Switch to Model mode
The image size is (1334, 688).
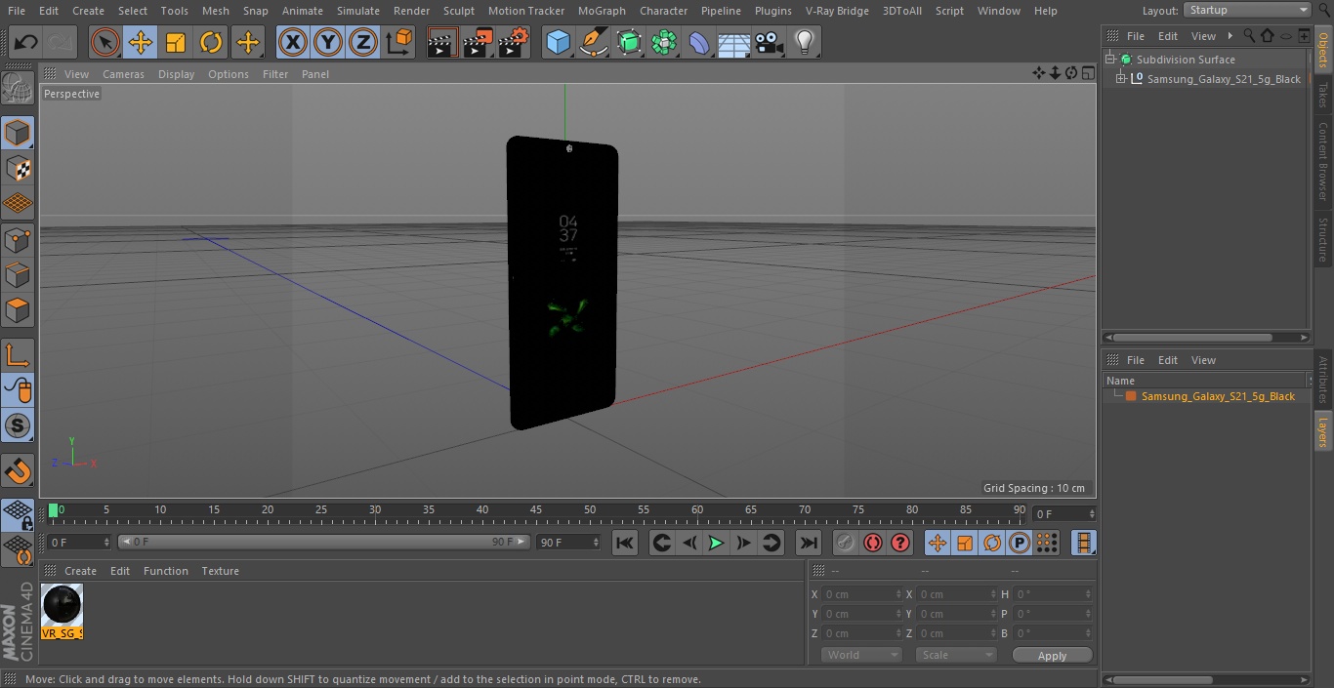coord(18,133)
